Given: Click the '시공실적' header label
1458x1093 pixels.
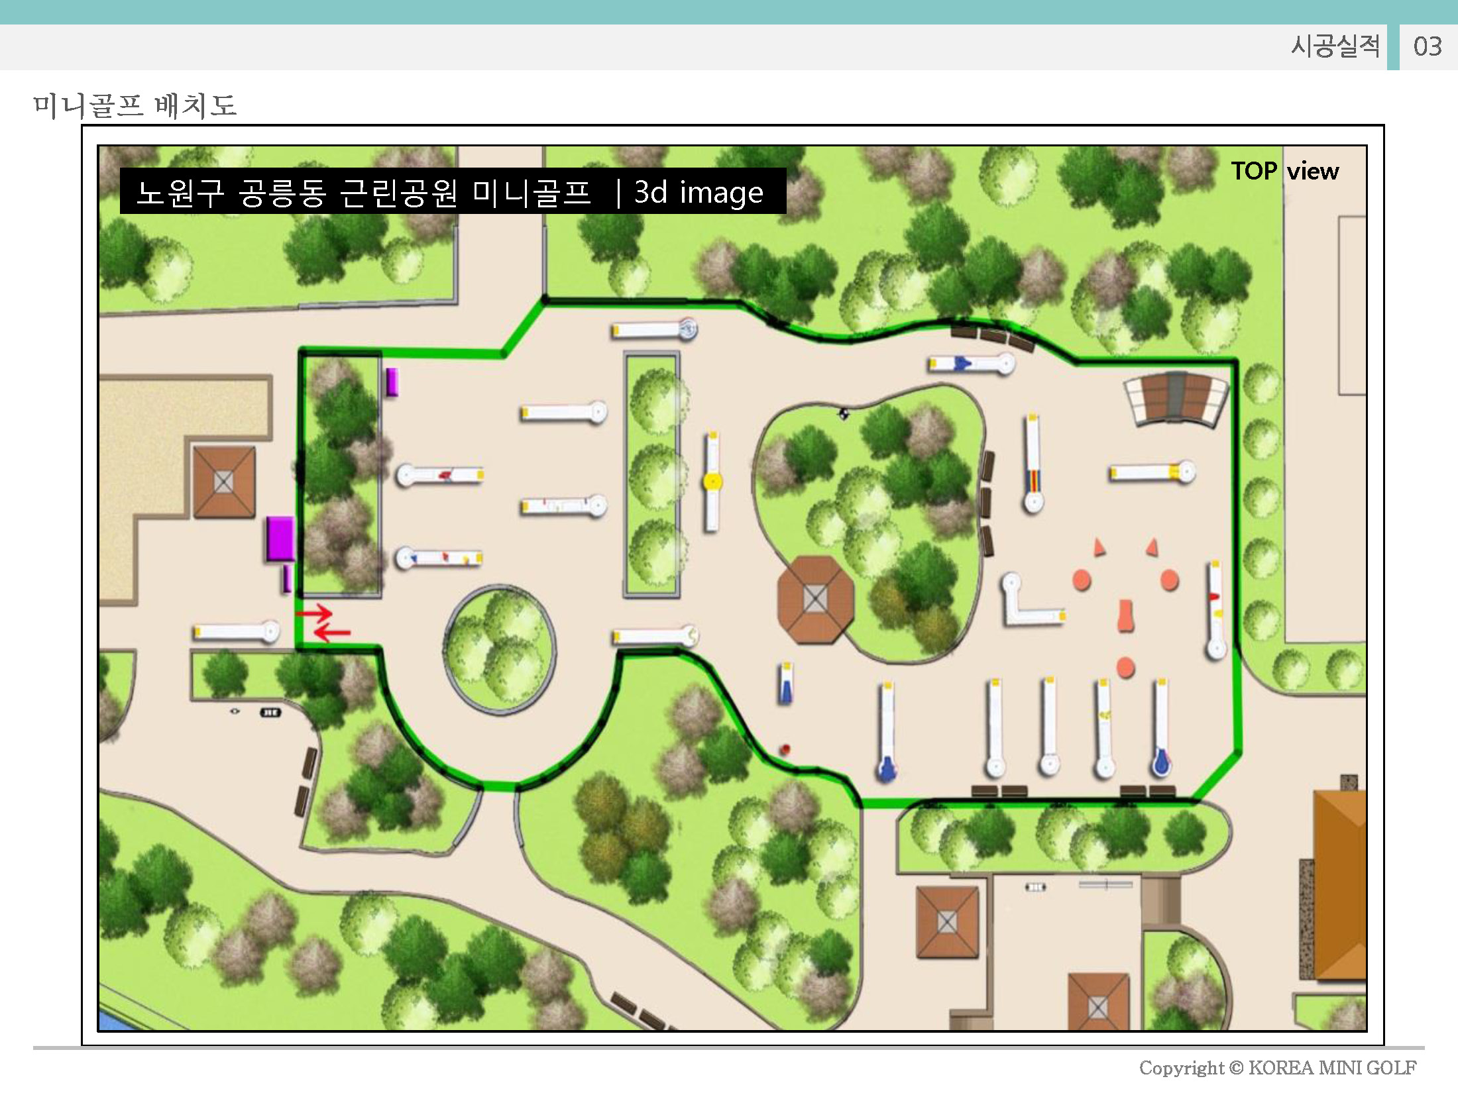Looking at the screenshot, I should coord(1335,46).
